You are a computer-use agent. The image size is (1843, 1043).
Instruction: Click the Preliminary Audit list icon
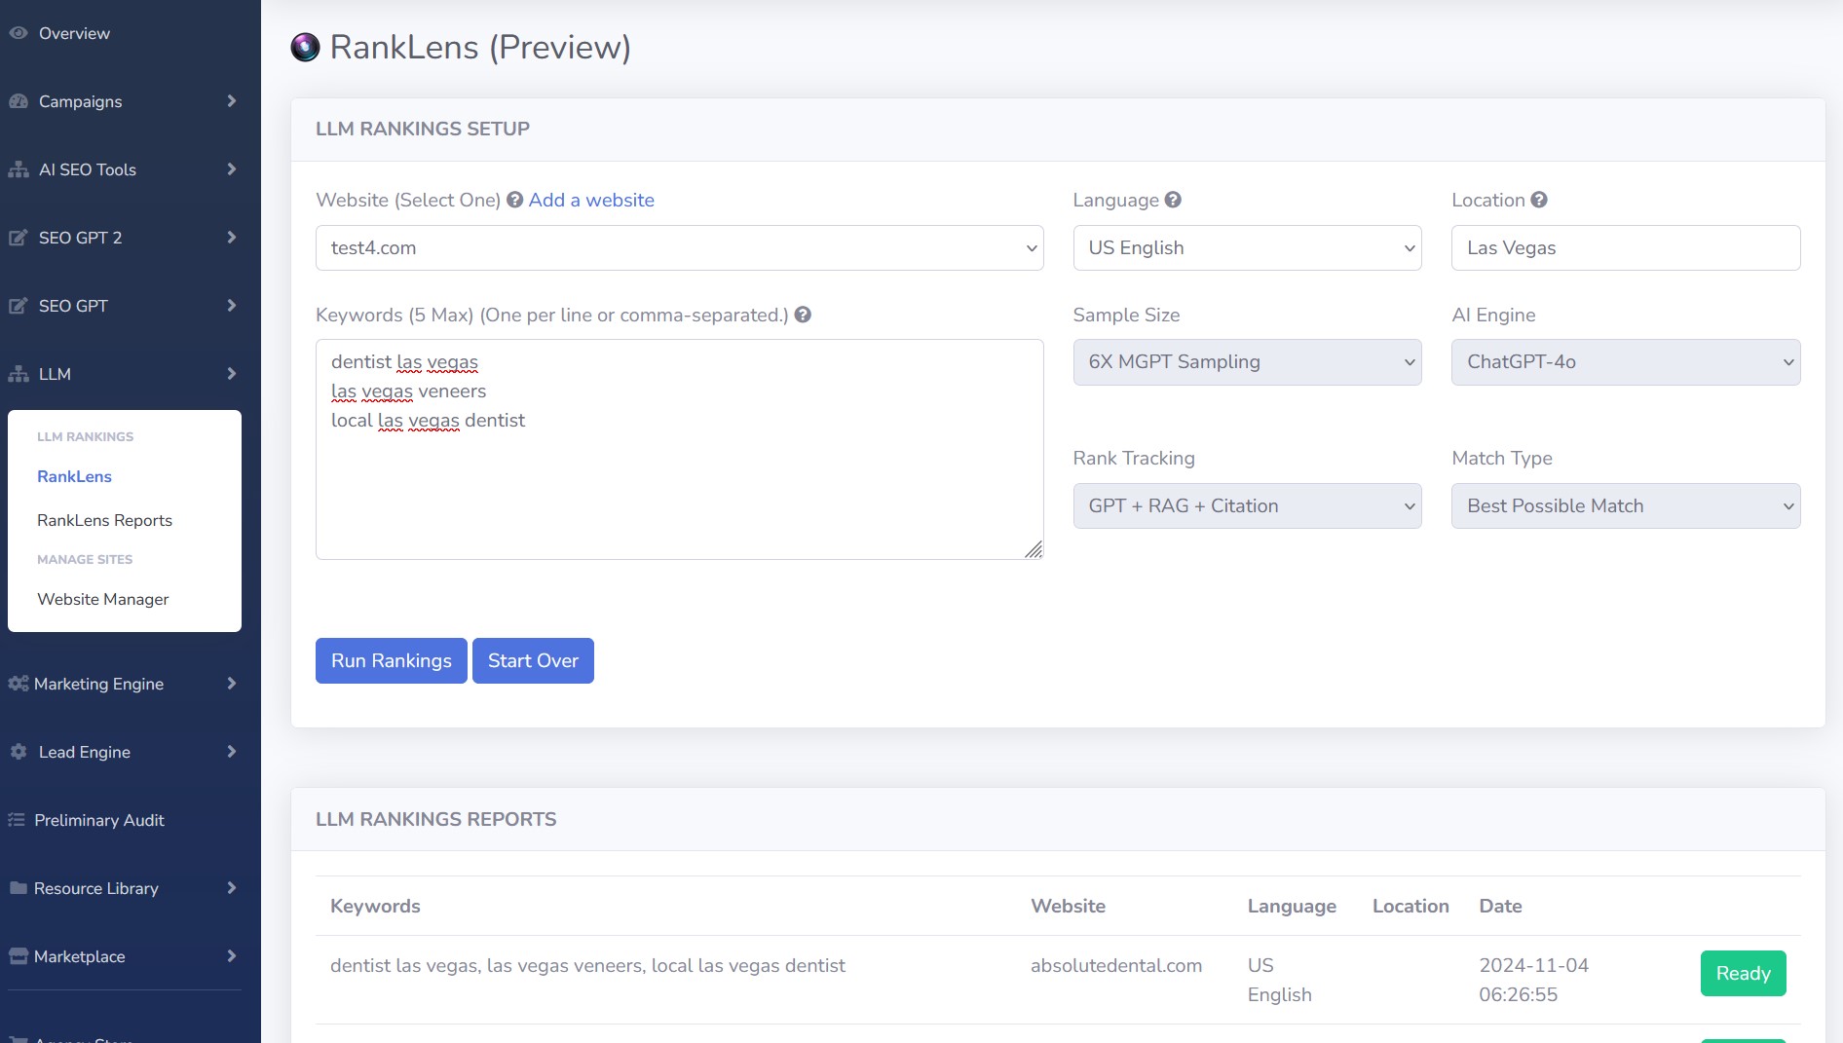point(17,820)
